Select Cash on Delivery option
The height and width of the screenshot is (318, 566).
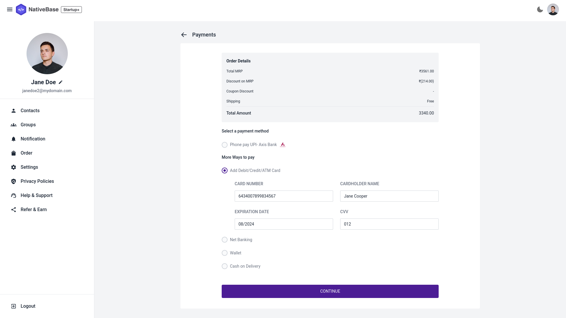tap(225, 266)
